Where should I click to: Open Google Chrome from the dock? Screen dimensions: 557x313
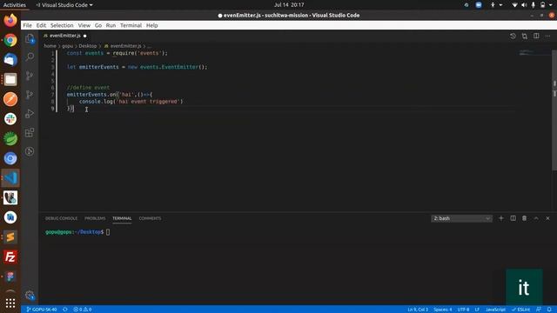(x=10, y=40)
